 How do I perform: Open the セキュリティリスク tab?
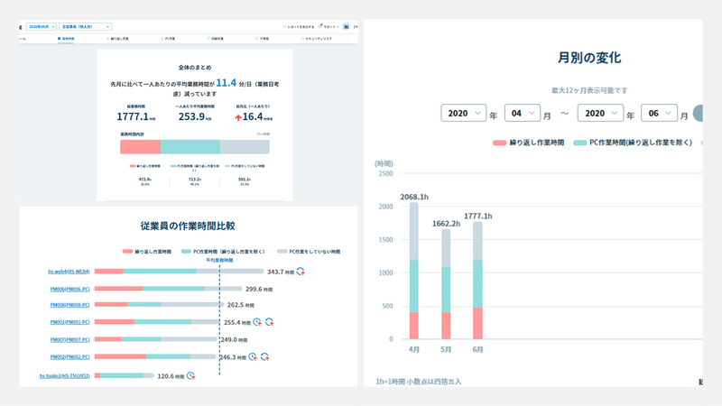(317, 39)
